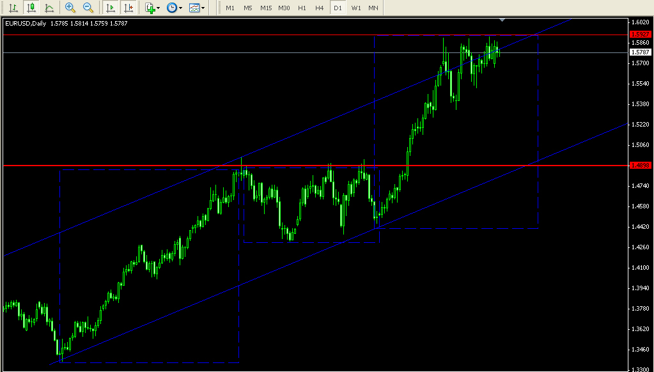Click the 1.3940 price scale value

tap(640, 288)
